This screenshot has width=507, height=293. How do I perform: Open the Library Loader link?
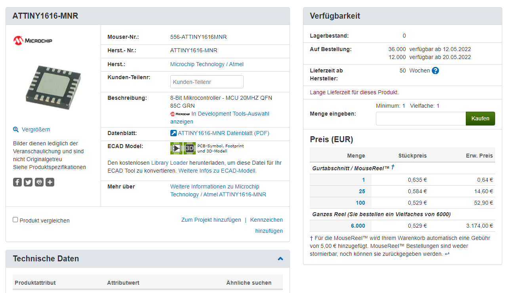tap(169, 163)
